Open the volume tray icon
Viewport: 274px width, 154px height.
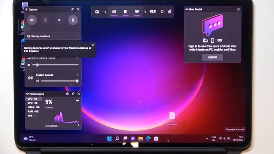click(x=224, y=139)
